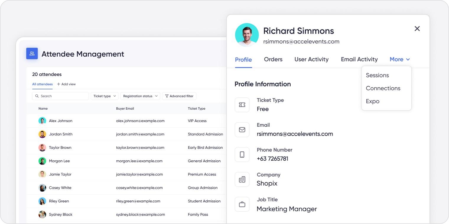Click Alex Johnson's avatar in the list
Viewport: 449px width, 224px height.
click(42, 121)
